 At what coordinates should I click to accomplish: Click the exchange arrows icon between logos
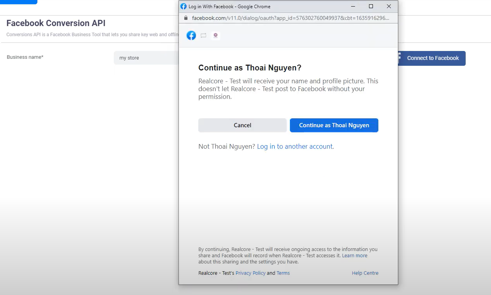click(203, 35)
